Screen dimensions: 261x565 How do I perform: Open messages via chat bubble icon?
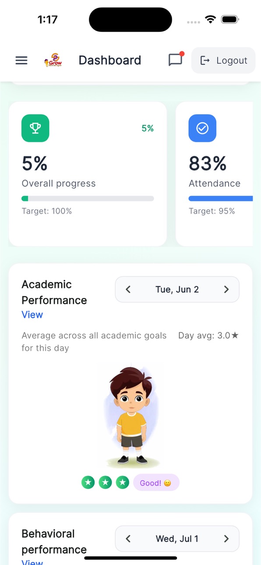(x=176, y=60)
